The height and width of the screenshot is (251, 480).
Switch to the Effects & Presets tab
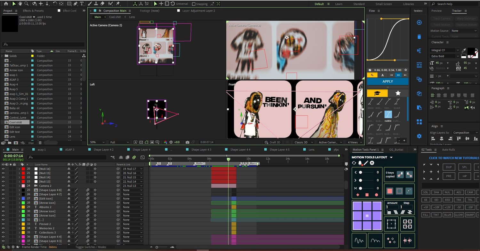(x=33, y=11)
